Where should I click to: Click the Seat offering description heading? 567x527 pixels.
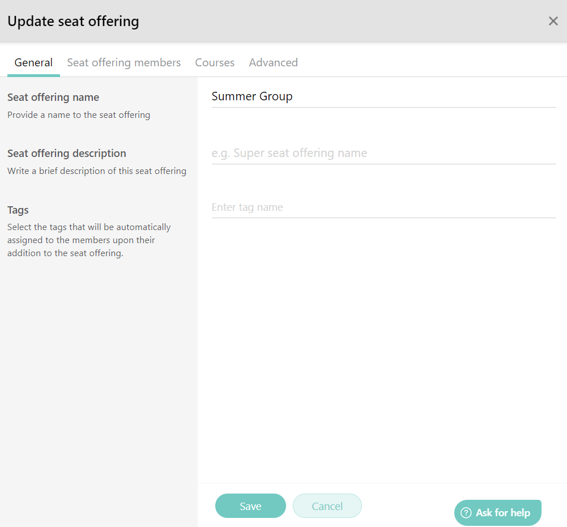coord(66,153)
